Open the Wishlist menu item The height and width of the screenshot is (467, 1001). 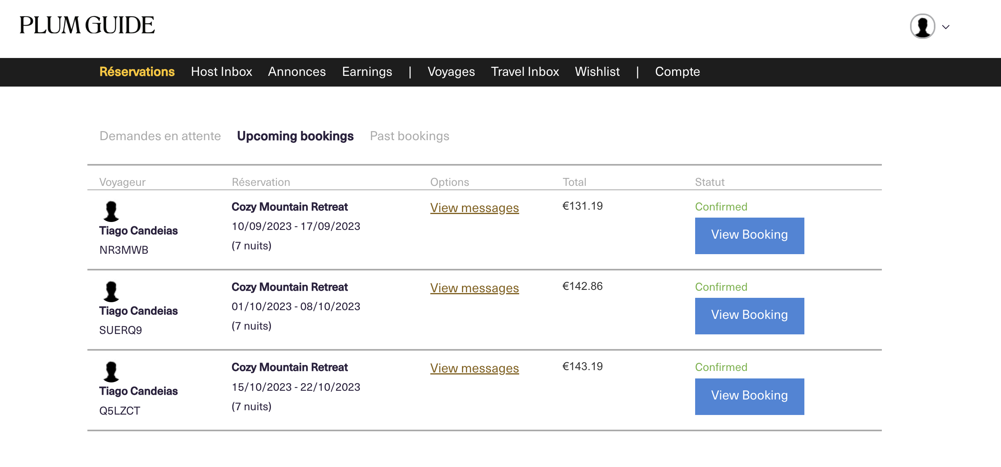pyautogui.click(x=597, y=72)
